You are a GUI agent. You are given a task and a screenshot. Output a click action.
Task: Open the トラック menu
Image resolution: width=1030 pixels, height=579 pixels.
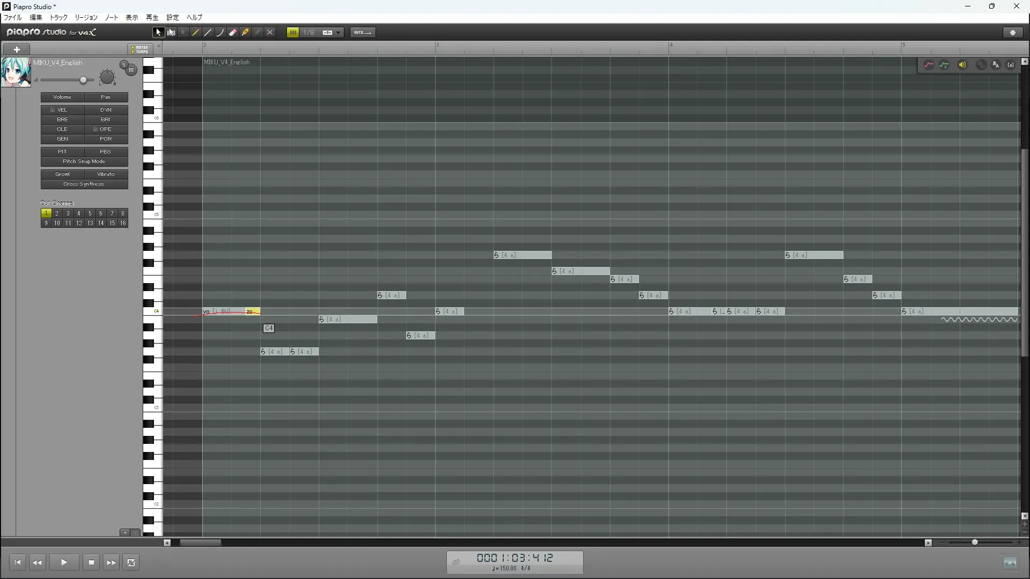point(58,18)
